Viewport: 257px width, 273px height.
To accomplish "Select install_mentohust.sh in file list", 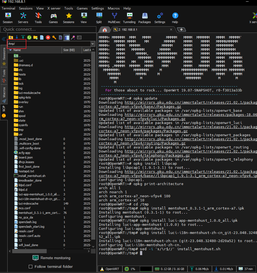I will coord(32,176).
